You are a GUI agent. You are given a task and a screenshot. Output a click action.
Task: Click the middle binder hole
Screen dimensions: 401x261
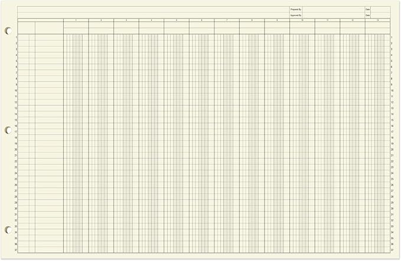[8, 129]
